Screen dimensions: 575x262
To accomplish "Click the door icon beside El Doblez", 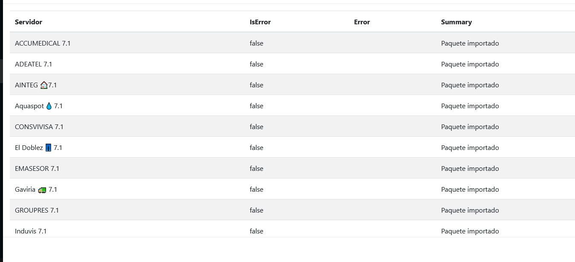I will pos(48,148).
